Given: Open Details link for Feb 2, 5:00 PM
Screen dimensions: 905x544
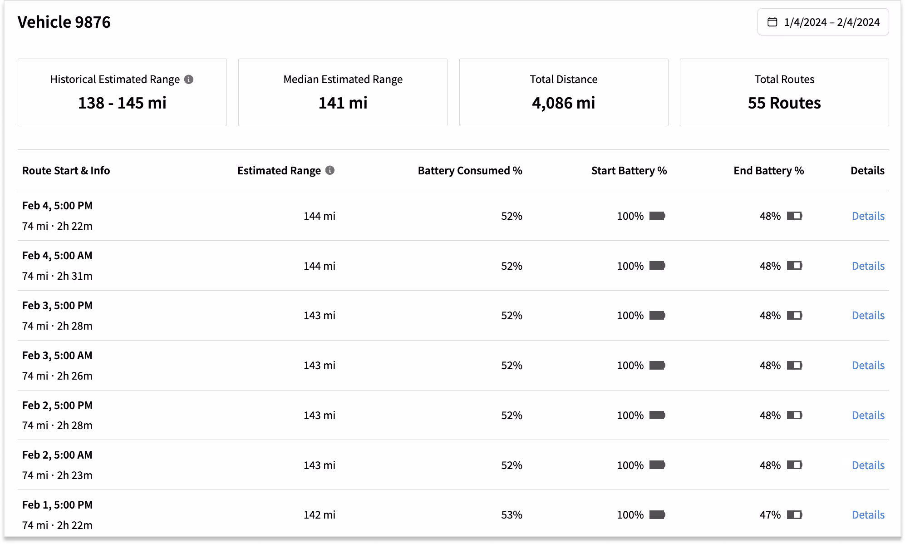Looking at the screenshot, I should [x=868, y=415].
